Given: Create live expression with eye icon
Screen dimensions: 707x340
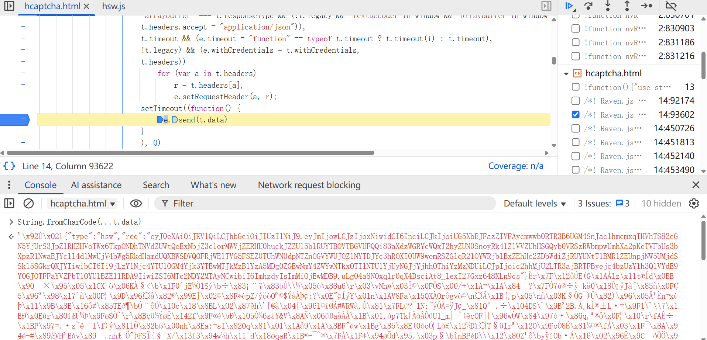Looking at the screenshot, I should coord(136,204).
